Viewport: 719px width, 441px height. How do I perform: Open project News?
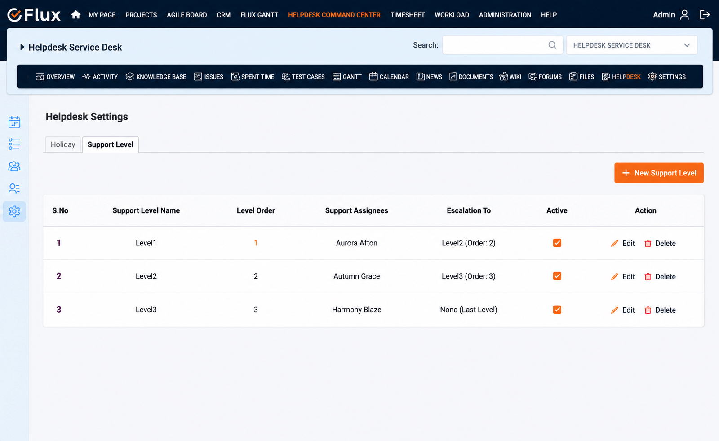coord(429,77)
